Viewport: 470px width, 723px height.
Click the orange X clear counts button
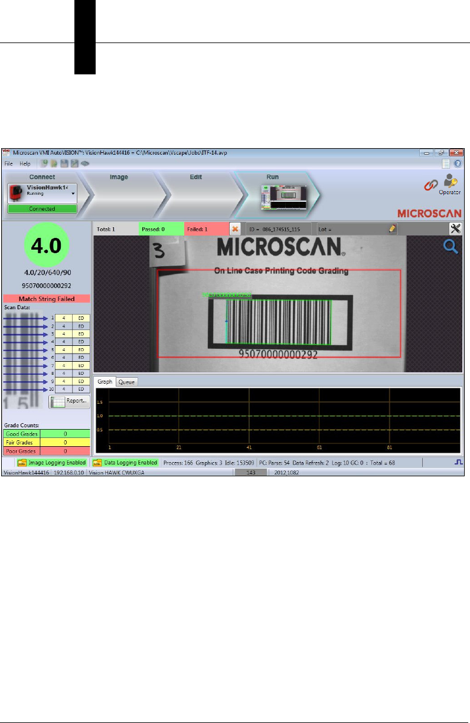235,228
